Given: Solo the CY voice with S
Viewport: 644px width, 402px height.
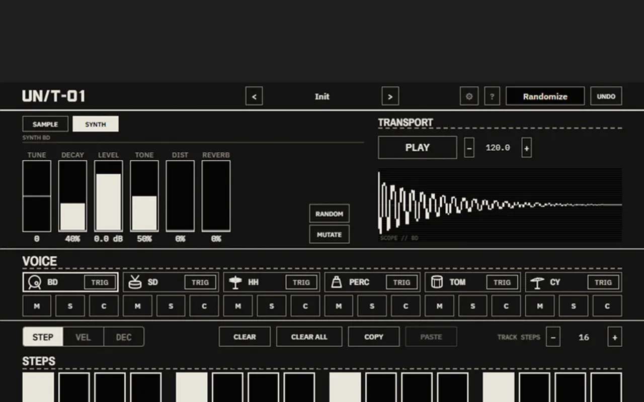Looking at the screenshot, I should tap(574, 306).
